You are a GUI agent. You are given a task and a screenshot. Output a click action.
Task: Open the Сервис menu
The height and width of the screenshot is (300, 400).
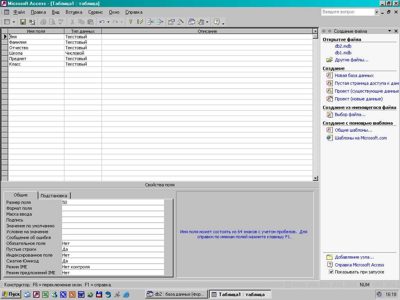coord(95,12)
